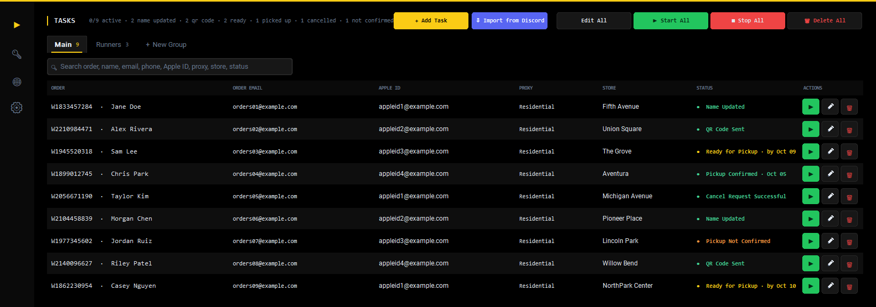Select the Union Square store cell
The width and height of the screenshot is (876, 307).
(622, 129)
